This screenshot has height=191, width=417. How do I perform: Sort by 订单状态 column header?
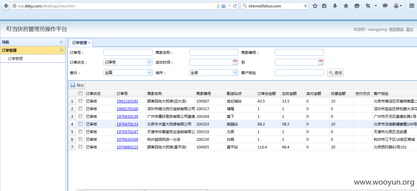click(100, 93)
